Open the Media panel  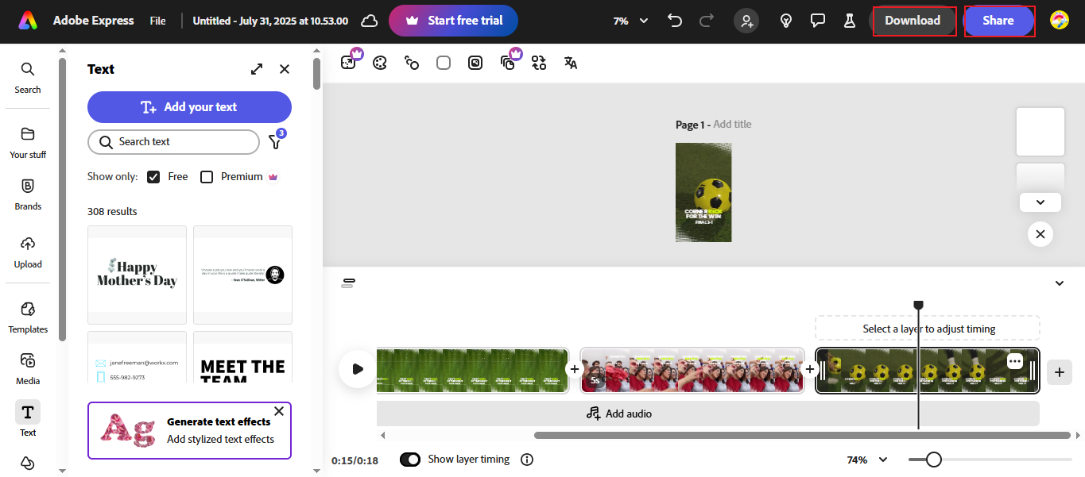(x=28, y=368)
